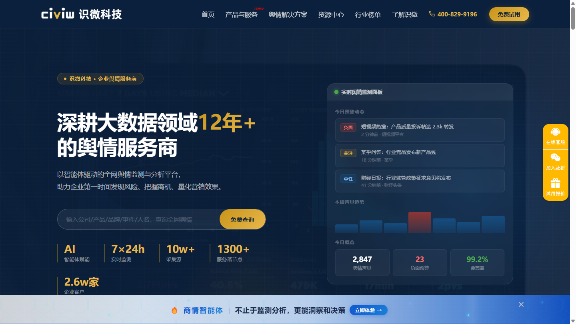576x324 pixels.
Task: Click the 99.2% 覆盖率 stat card
Action: pos(477,262)
